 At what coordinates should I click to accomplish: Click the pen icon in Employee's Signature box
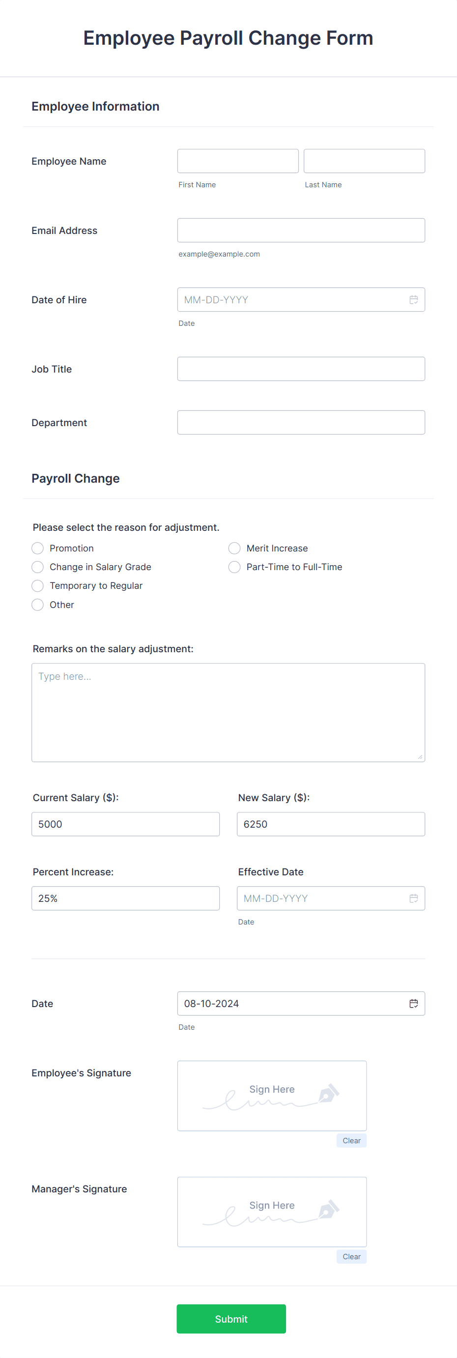click(x=329, y=1094)
